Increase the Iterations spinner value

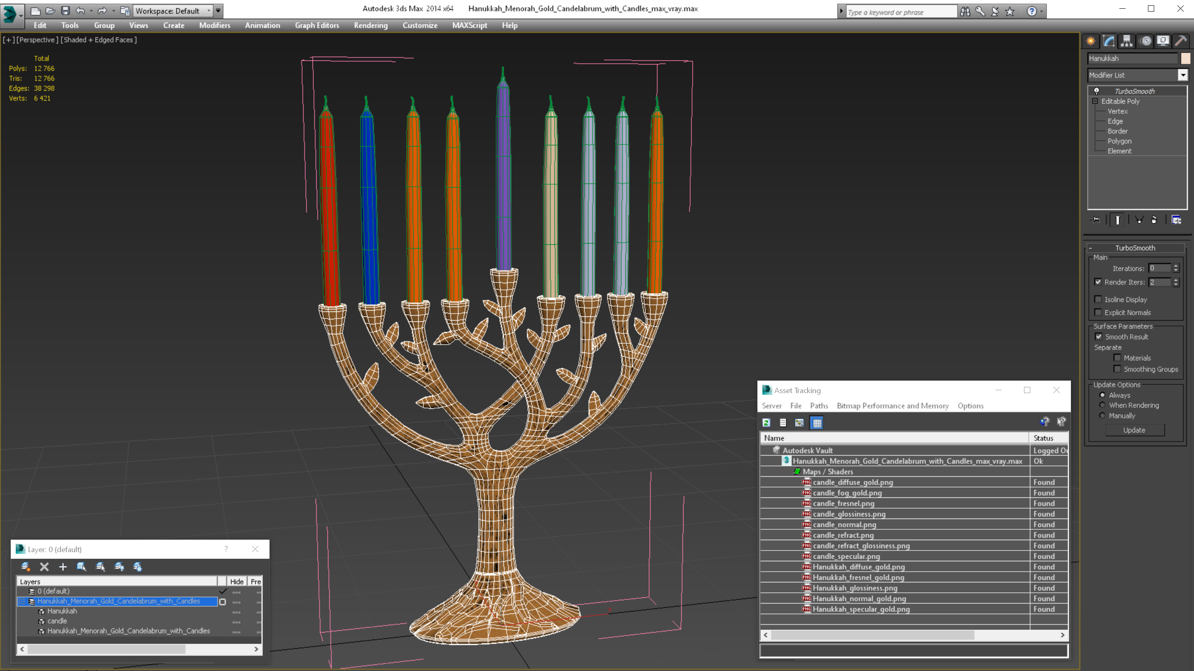click(1175, 266)
